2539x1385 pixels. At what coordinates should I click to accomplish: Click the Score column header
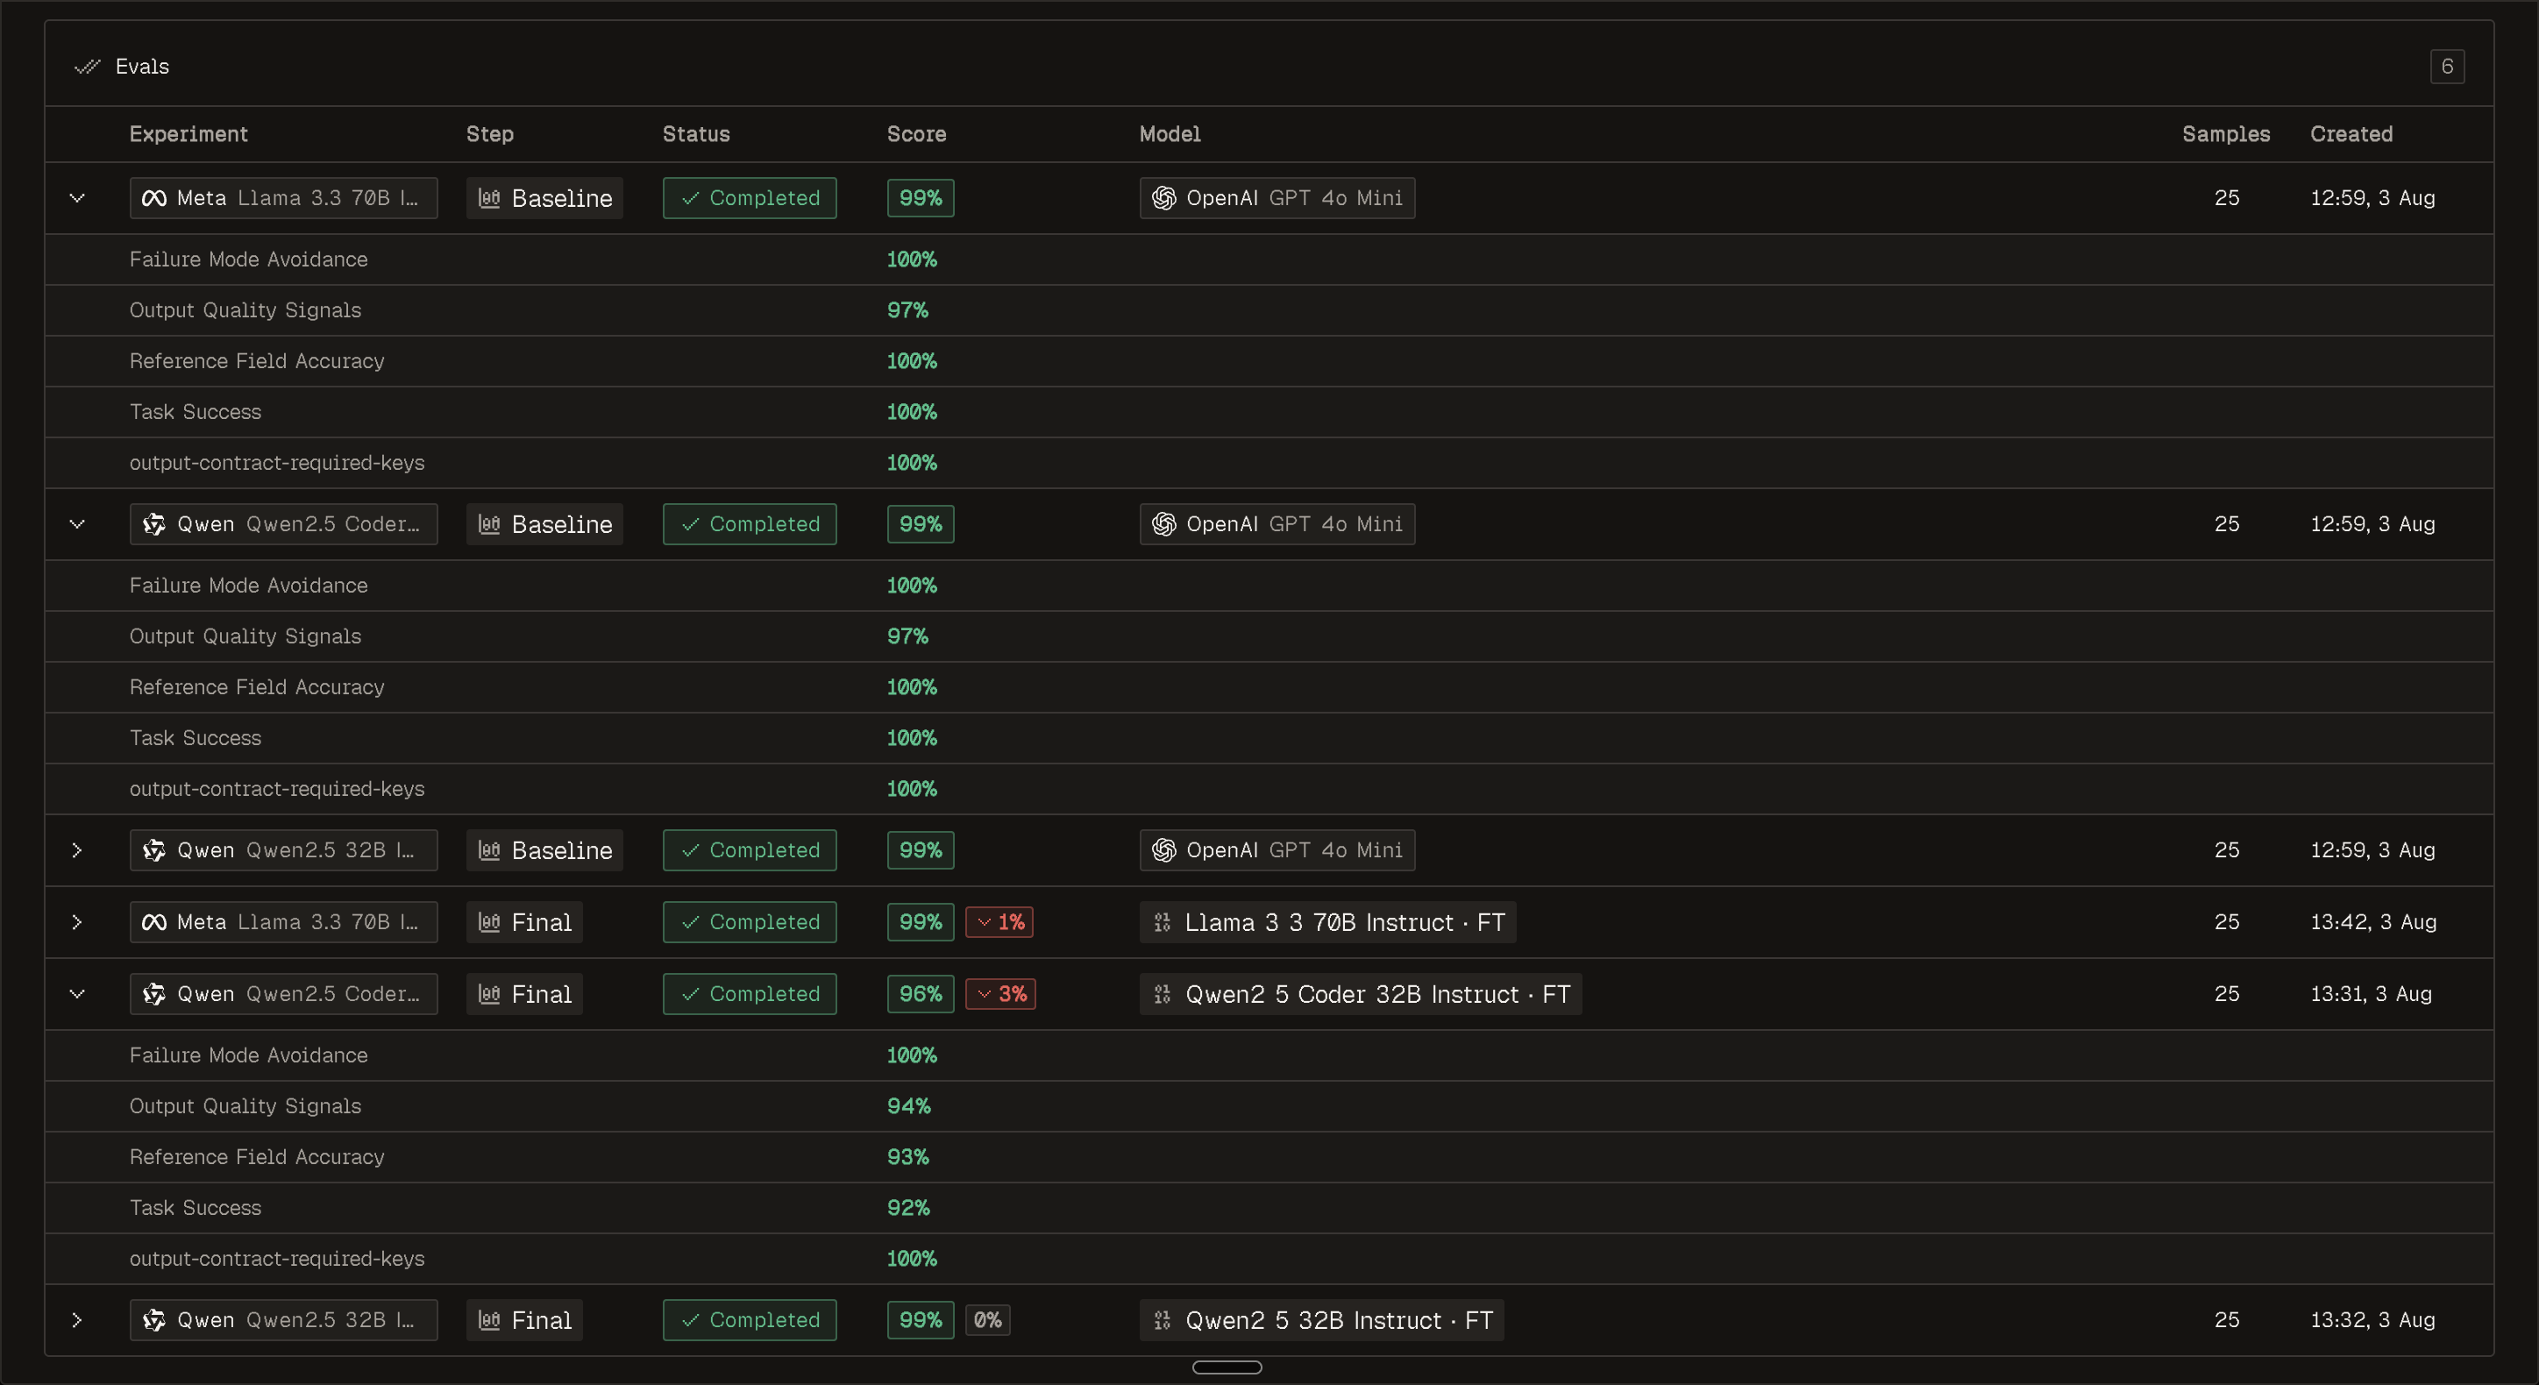point(917,134)
